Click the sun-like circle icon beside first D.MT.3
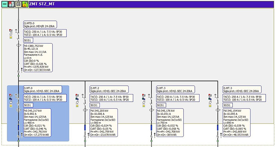275x147 pixels. [x=144, y=102]
